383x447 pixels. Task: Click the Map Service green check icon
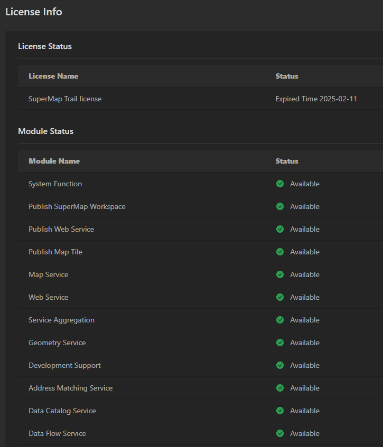[280, 274]
